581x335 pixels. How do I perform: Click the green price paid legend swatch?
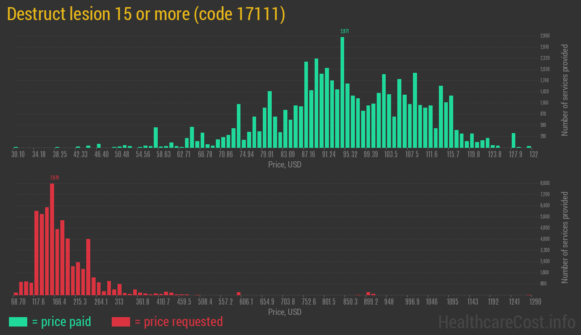18,322
